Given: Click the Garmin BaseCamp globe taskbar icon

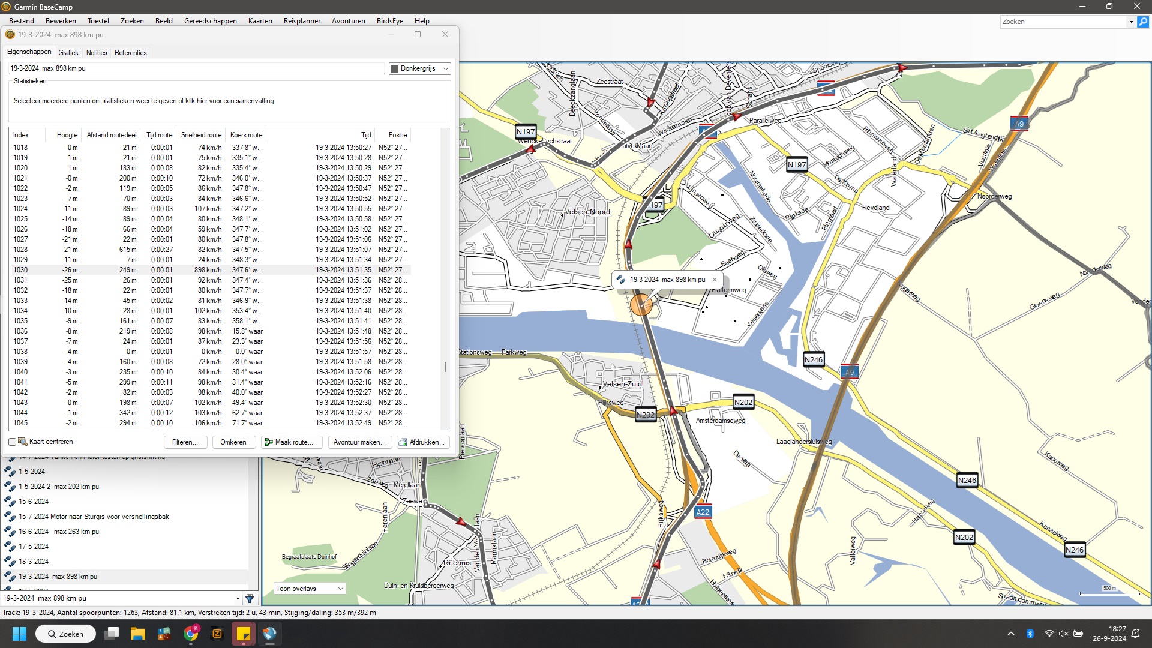Looking at the screenshot, I should point(269,634).
